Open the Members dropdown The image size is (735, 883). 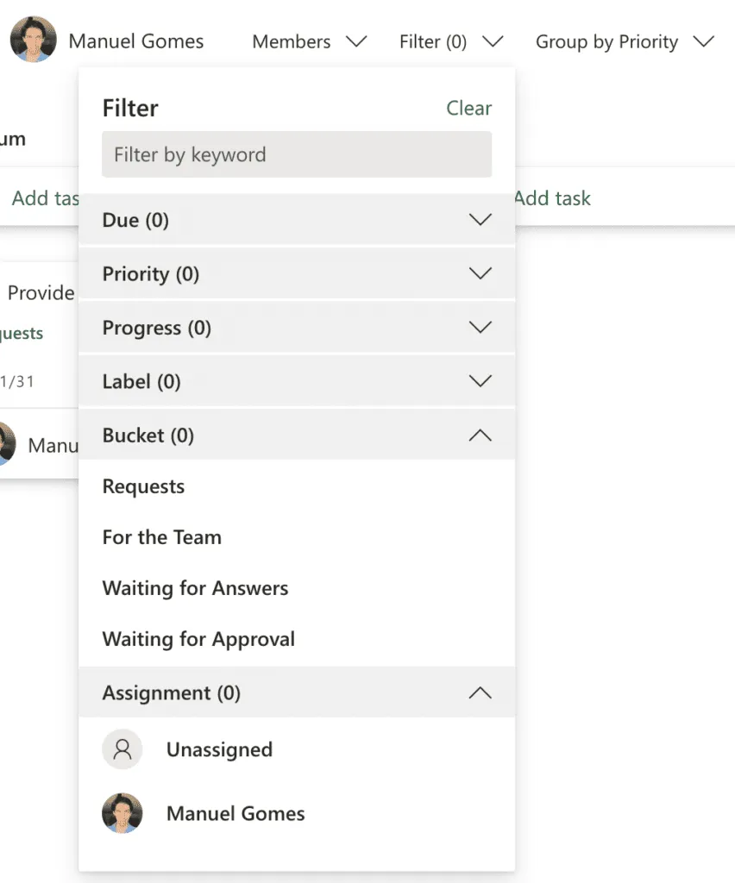(x=309, y=41)
